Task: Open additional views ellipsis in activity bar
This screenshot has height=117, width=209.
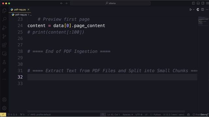Action: [4, 79]
